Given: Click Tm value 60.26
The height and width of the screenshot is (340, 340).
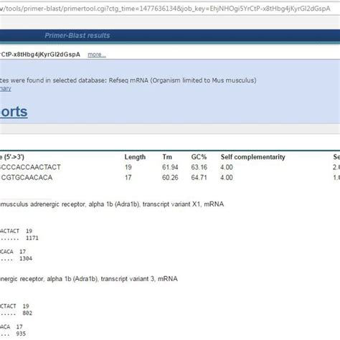Looking at the screenshot, I should (170, 177).
